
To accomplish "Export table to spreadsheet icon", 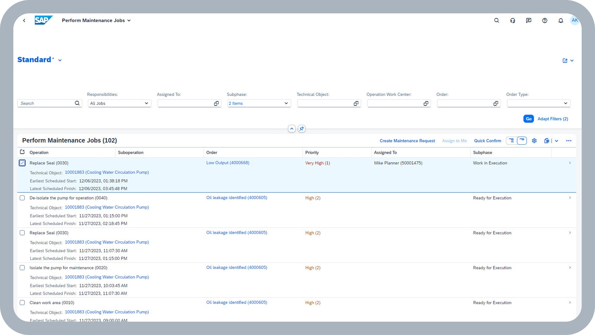I will 547,141.
